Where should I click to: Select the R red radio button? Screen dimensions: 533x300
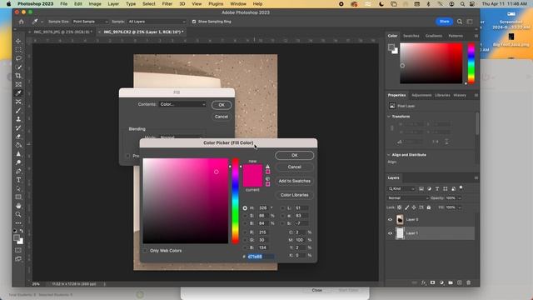pos(245,232)
